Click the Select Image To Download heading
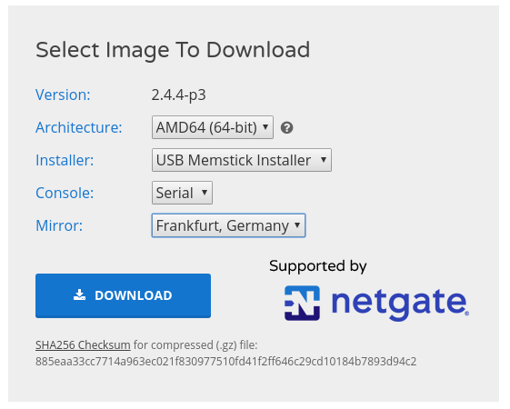Viewport: 510px width, 409px height. (x=173, y=50)
